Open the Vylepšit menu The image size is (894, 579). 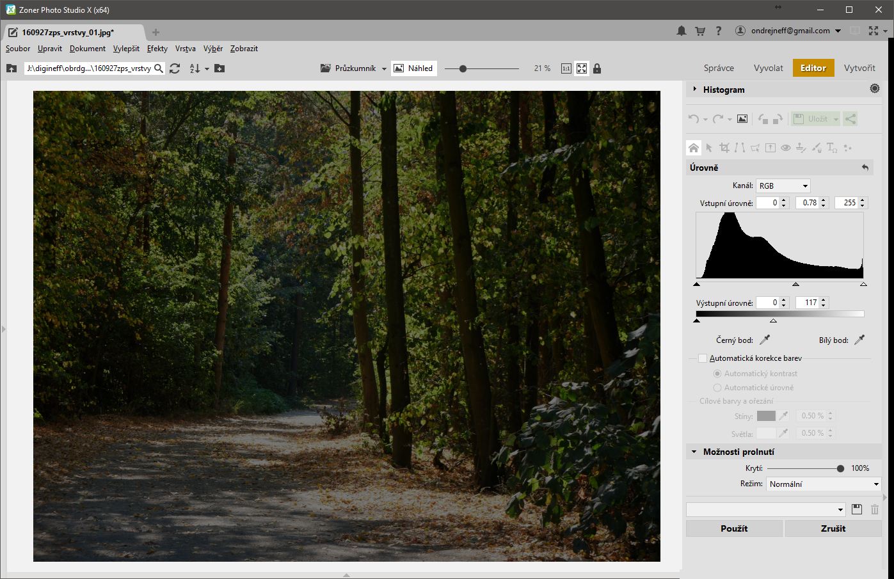(x=126, y=49)
